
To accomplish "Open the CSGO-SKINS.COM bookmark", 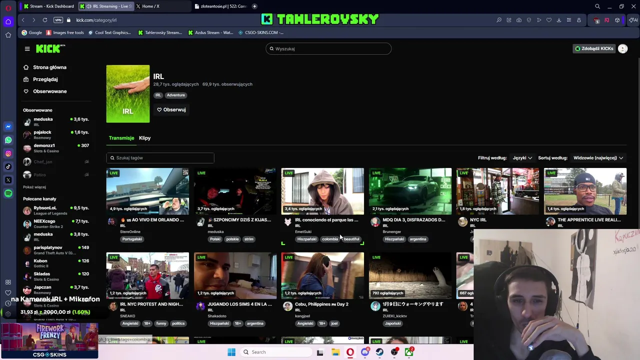I will click(261, 32).
